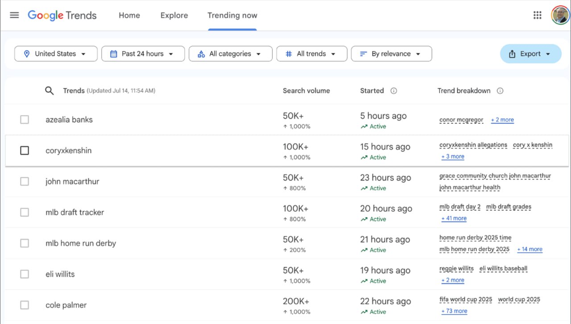Click the hash icon in All trends filter
571x324 pixels.
coord(289,54)
